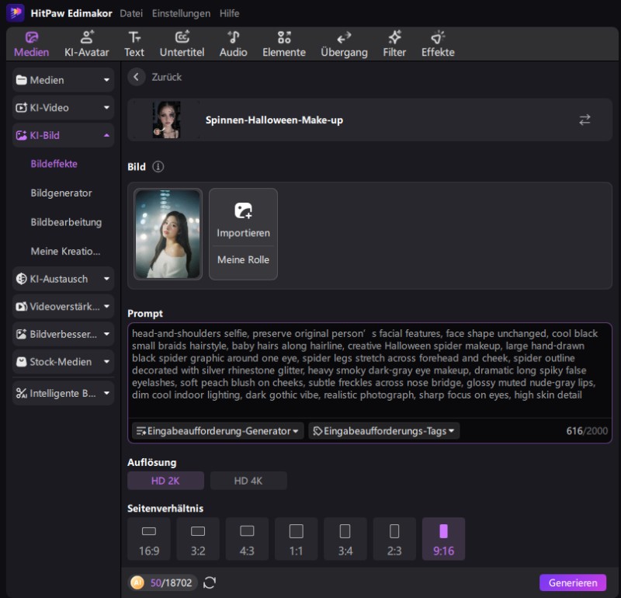Choose the 4:3 aspect ratio
This screenshot has height=598, width=621.
247,539
